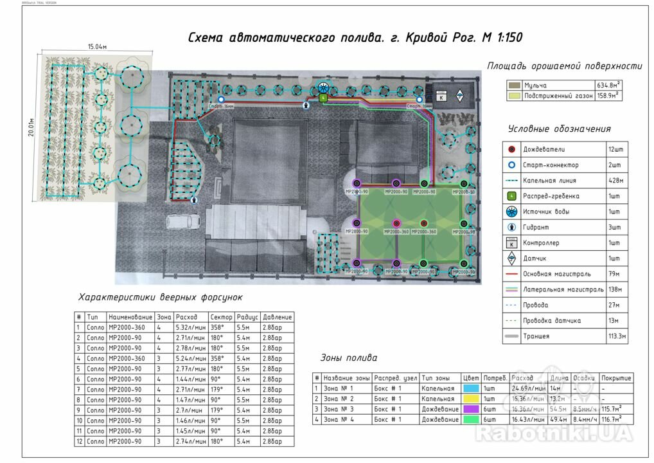The height and width of the screenshot is (463, 654).
Task: Select the Провода blue dashed line sample
Action: (x=511, y=305)
